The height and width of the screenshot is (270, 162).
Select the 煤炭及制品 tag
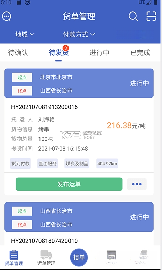[77, 163]
